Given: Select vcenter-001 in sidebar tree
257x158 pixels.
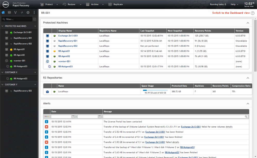Looking at the screenshot, I should (x=20, y=61).
